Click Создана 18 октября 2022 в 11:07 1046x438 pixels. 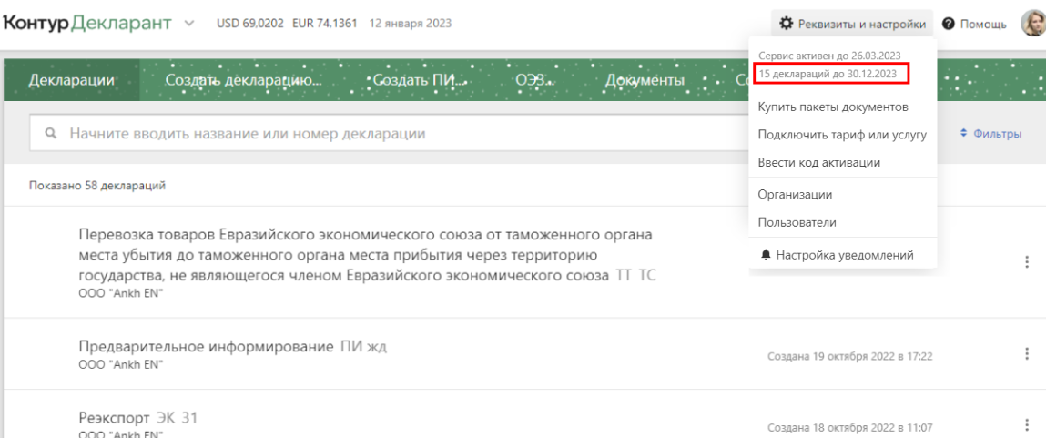point(850,427)
